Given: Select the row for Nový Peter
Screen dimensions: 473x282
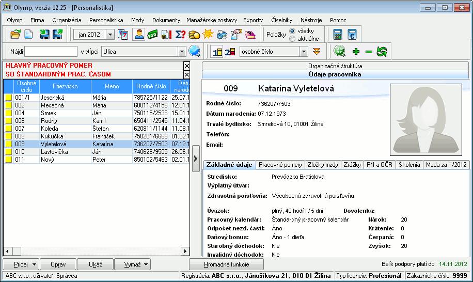Looking at the screenshot, I should point(97,160).
